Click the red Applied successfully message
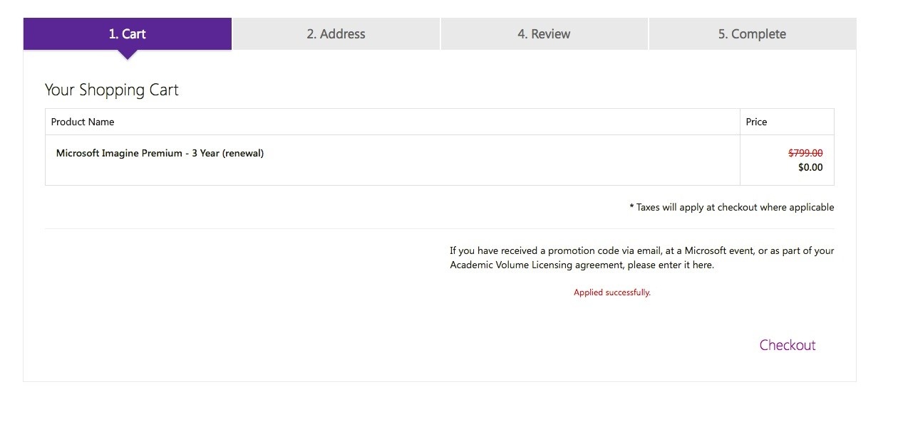898x429 pixels. [x=612, y=292]
